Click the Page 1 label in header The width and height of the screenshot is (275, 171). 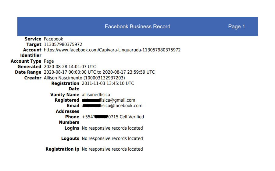[236, 26]
